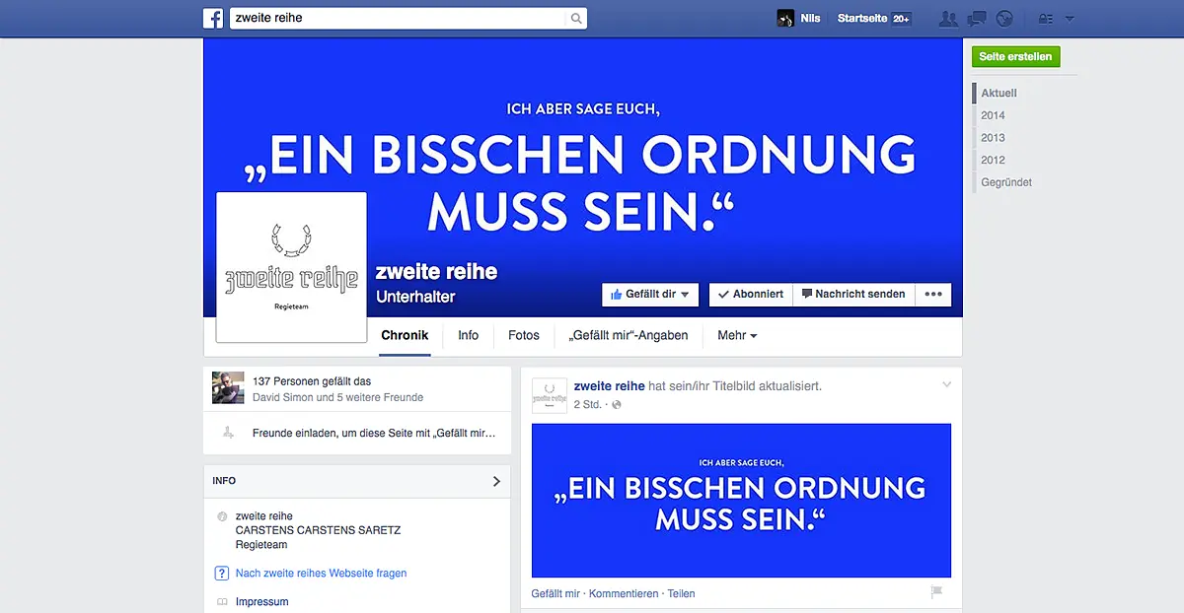Screen dimensions: 1184x613
Task: Click Nachricht senden button
Action: point(852,294)
